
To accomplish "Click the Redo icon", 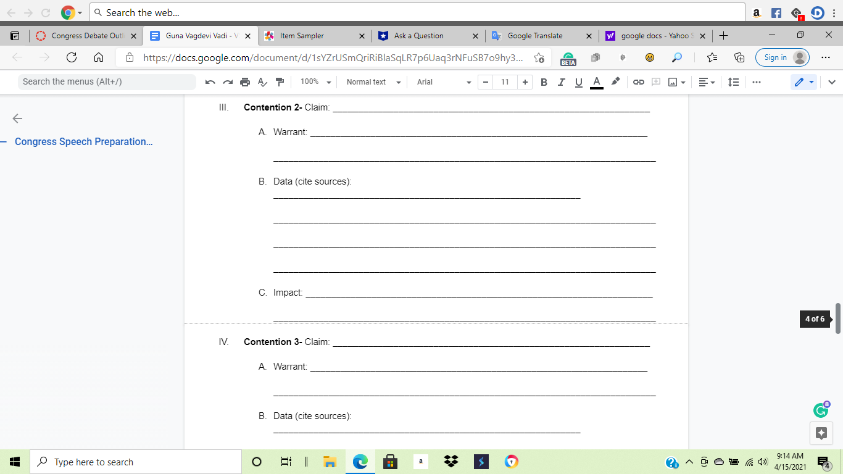I will point(228,81).
